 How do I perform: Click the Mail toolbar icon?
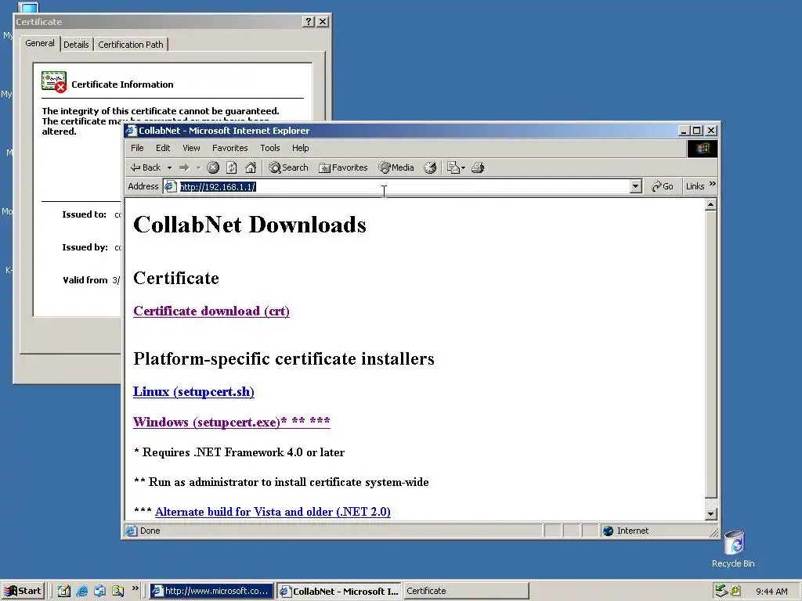(x=455, y=167)
